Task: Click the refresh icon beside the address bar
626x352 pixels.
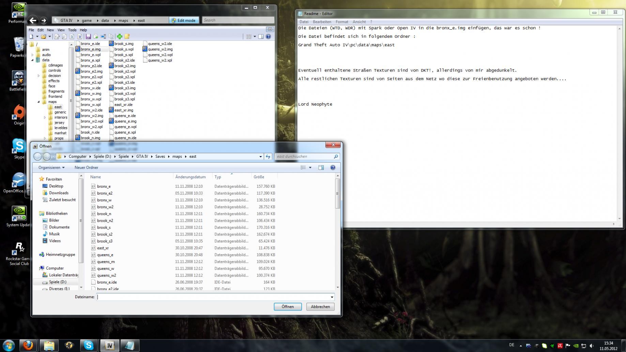Action: [x=268, y=157]
